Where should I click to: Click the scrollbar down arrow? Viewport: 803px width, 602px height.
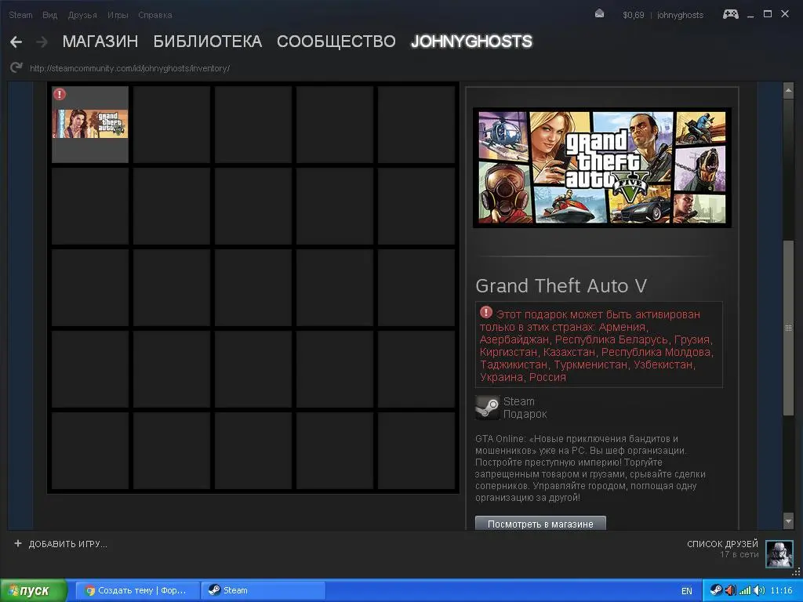pos(788,521)
